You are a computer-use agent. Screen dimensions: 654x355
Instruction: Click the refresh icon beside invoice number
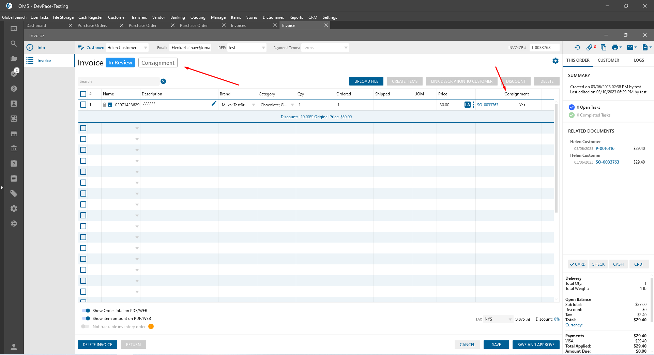[x=578, y=48]
